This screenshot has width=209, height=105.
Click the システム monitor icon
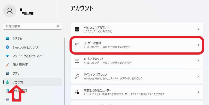point(8,38)
